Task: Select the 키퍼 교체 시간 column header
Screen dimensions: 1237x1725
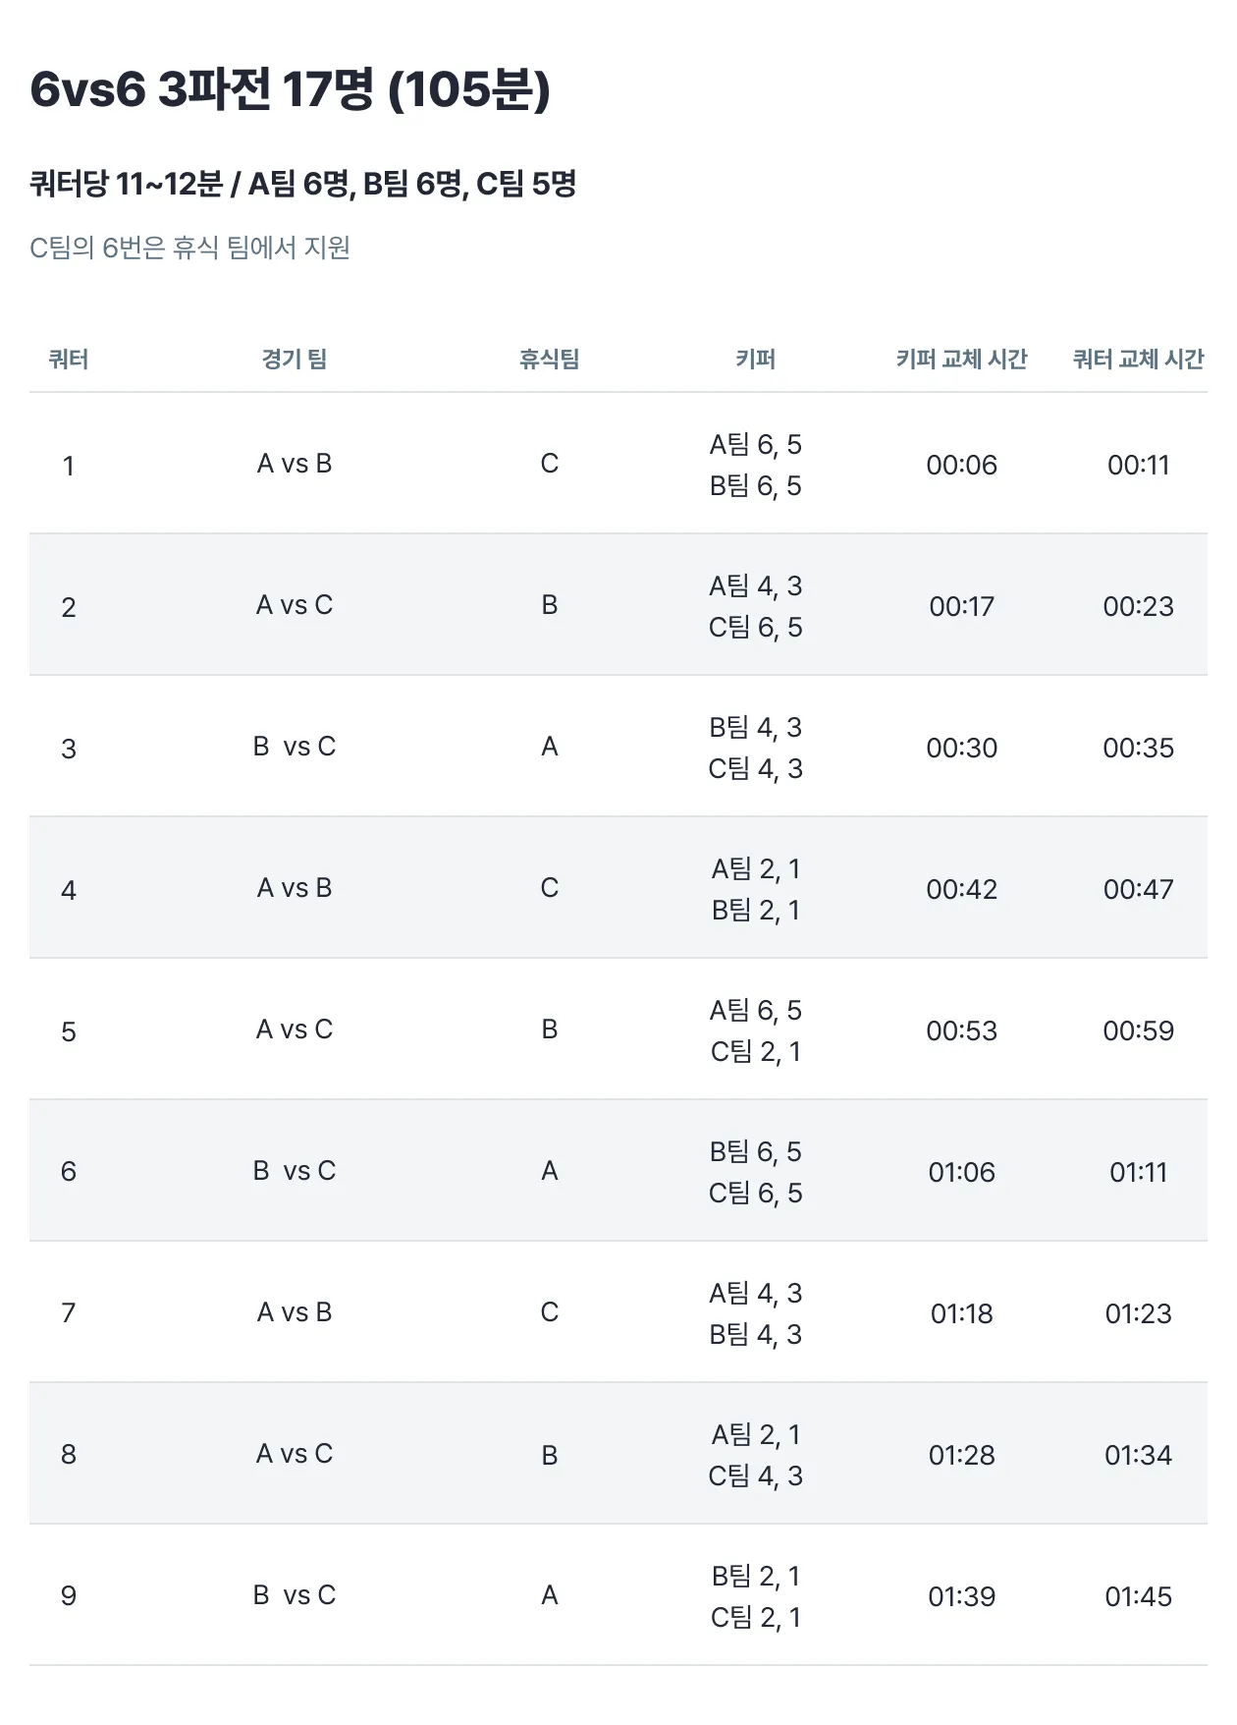Action: click(961, 360)
